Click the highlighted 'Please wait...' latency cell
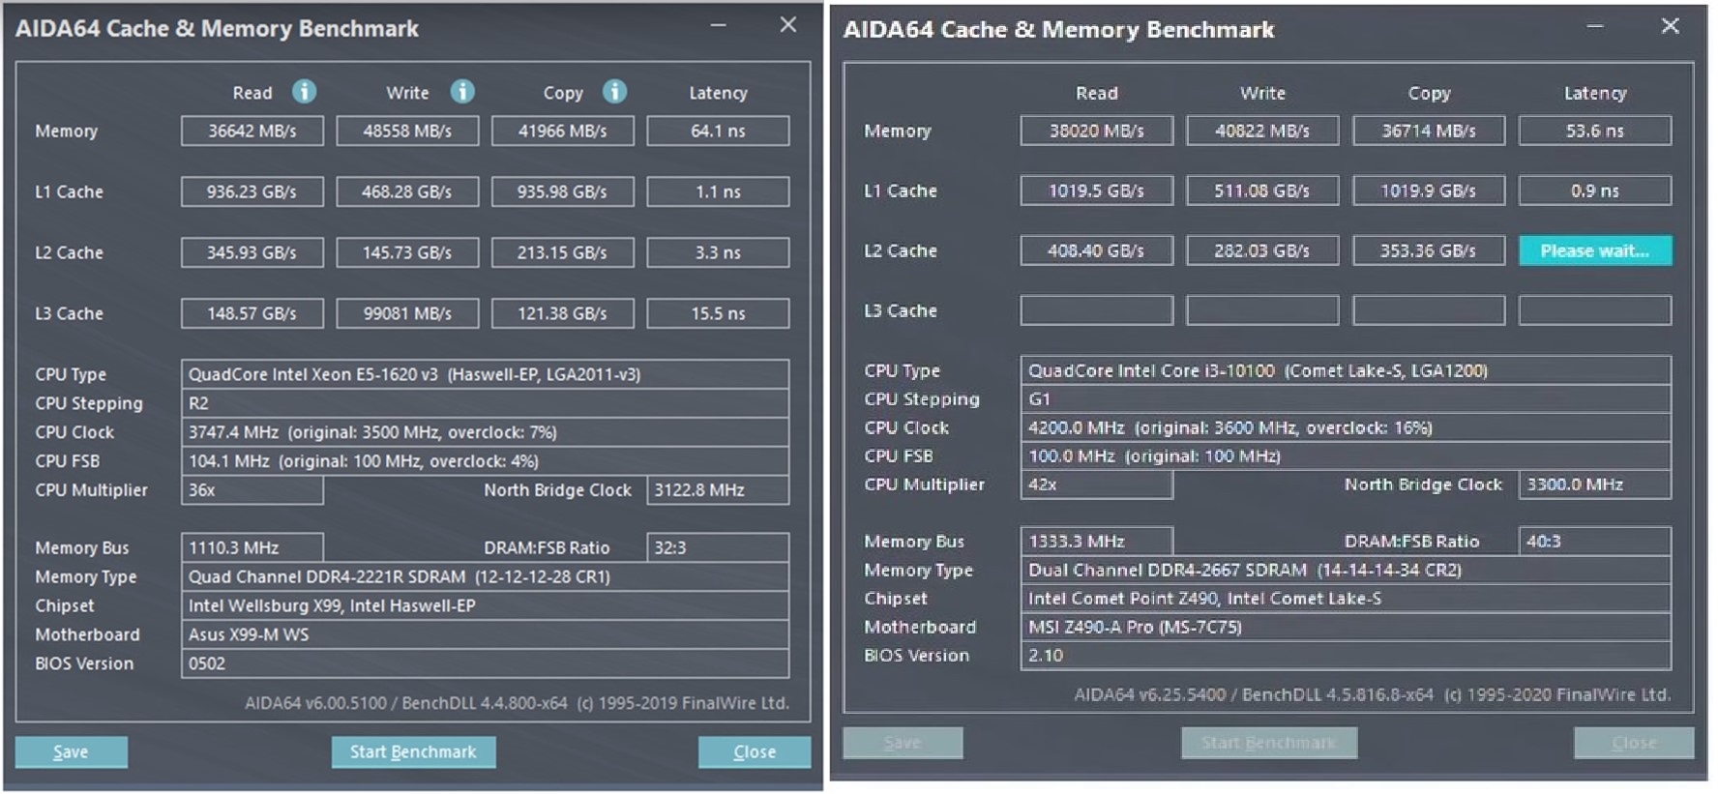 [x=1594, y=250]
